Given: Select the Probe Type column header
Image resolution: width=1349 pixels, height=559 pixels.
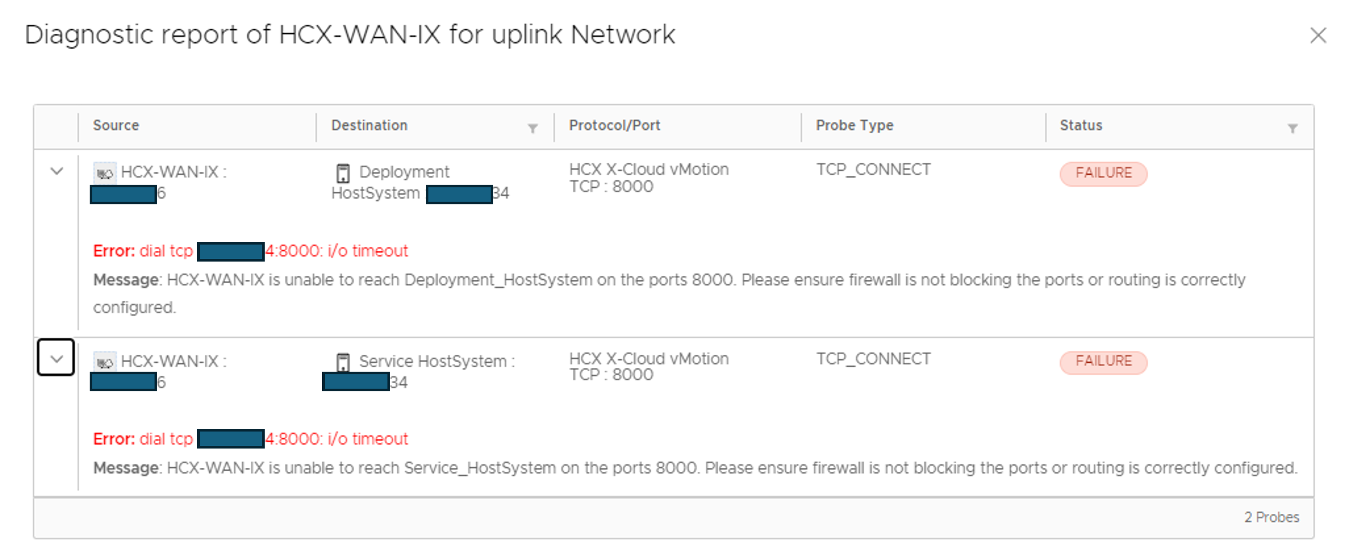Looking at the screenshot, I should pos(854,125).
